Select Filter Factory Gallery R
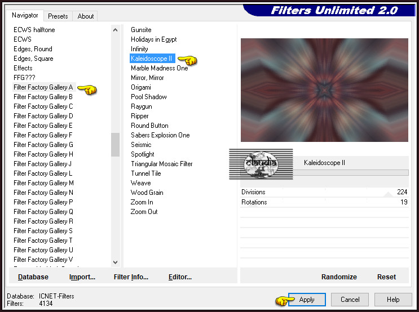Image resolution: width=419 pixels, height=312 pixels. tap(43, 221)
